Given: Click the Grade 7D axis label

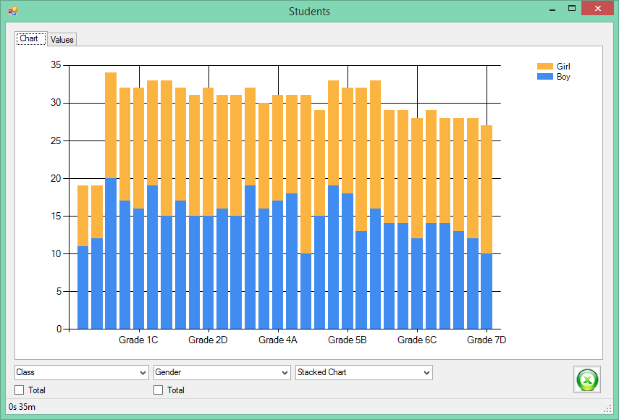Looking at the screenshot, I should [x=487, y=340].
